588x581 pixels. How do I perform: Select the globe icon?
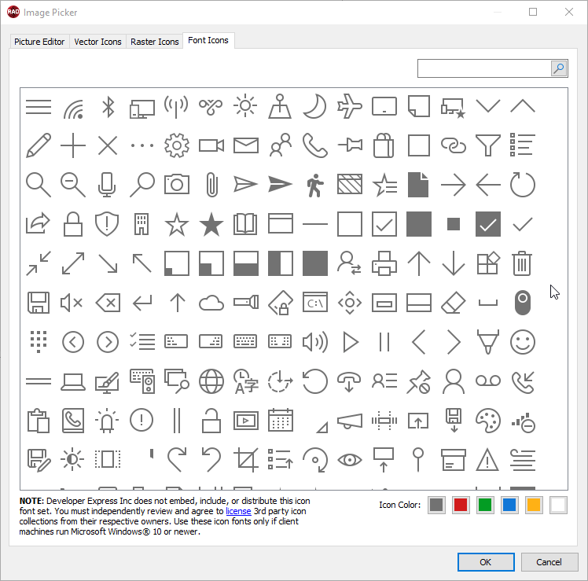(211, 381)
